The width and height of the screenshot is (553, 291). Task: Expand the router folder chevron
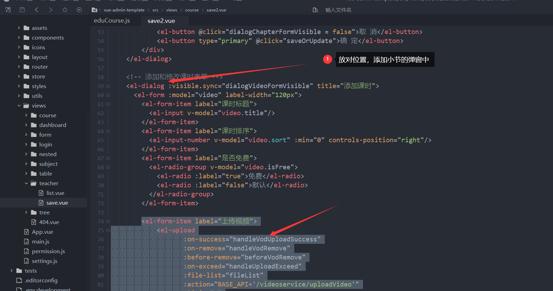point(19,67)
